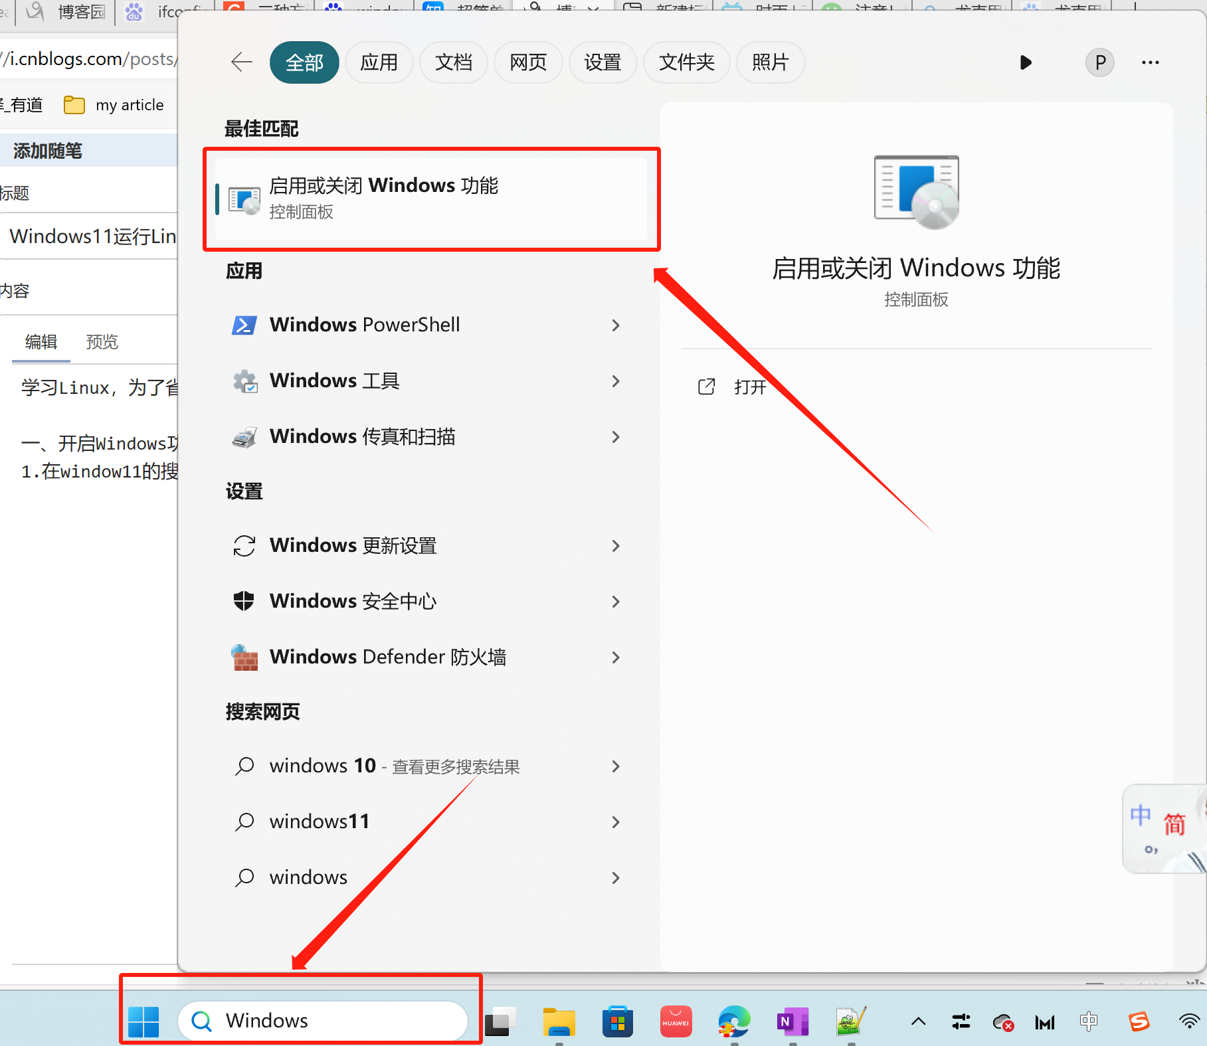Expand the Windows 工具 chevron
Image resolution: width=1207 pixels, height=1046 pixels.
pyautogui.click(x=616, y=381)
